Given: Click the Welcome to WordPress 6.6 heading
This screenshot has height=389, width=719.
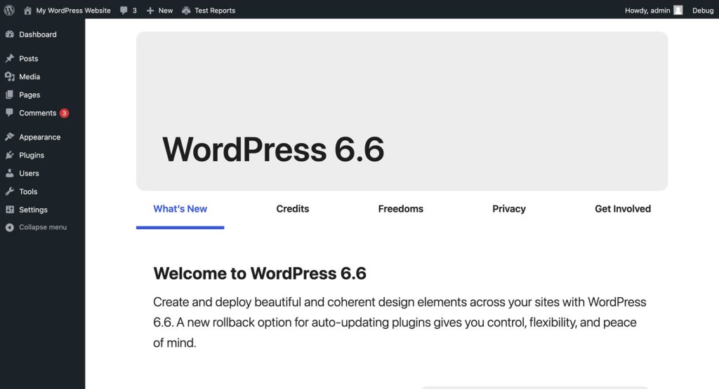Looking at the screenshot, I should click(260, 273).
